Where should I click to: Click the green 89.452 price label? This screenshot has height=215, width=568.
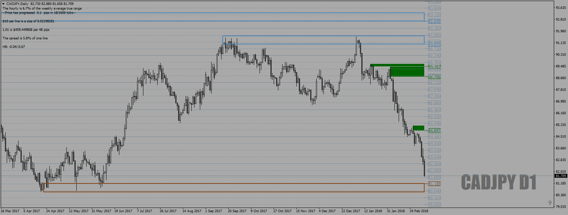coord(434,67)
